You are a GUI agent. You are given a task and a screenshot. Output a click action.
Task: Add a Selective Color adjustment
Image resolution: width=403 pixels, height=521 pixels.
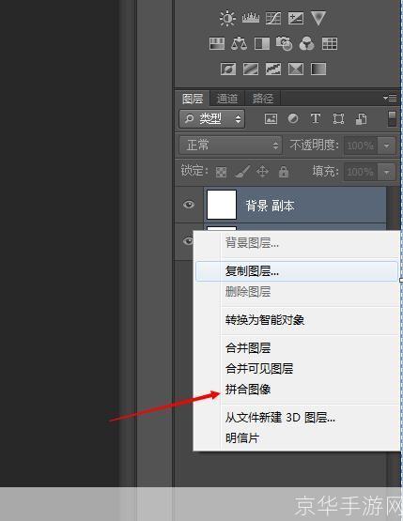(296, 69)
